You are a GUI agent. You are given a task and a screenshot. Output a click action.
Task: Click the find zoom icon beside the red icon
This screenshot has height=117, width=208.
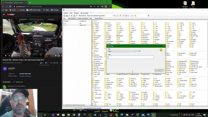[71, 16]
